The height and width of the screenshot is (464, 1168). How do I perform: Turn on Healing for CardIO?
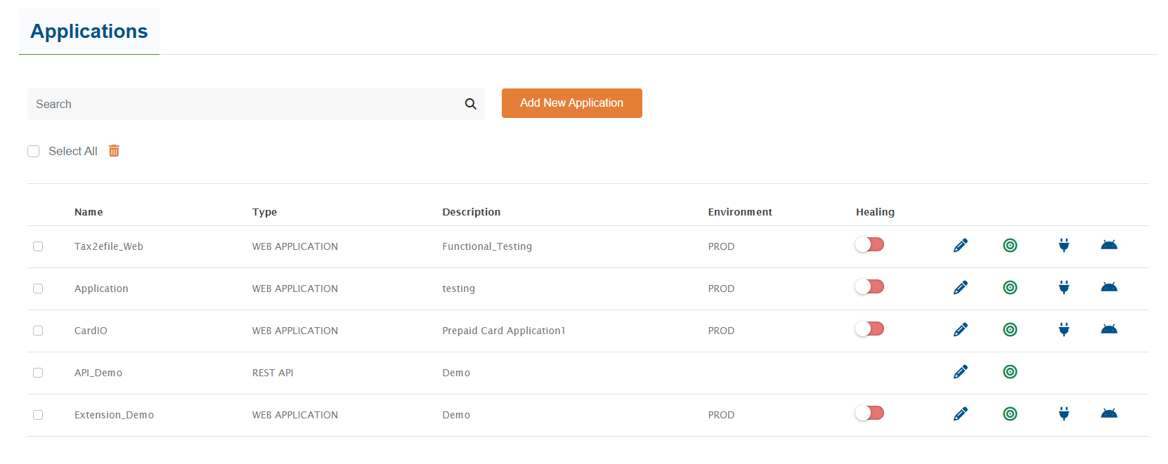click(869, 329)
